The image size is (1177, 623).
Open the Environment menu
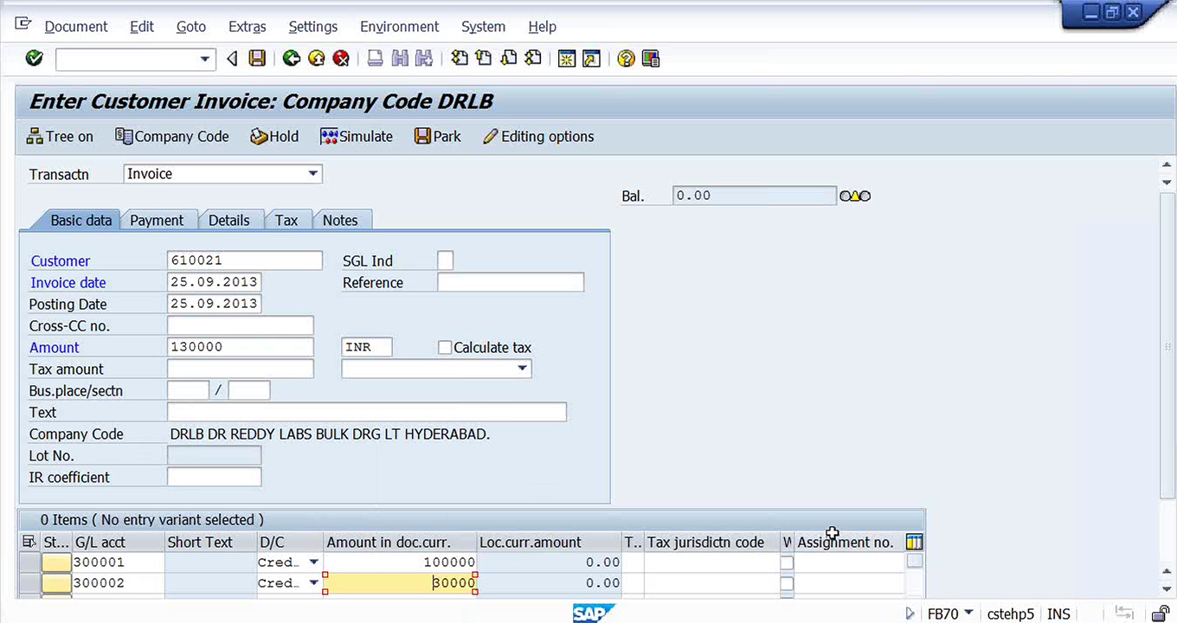400,27
